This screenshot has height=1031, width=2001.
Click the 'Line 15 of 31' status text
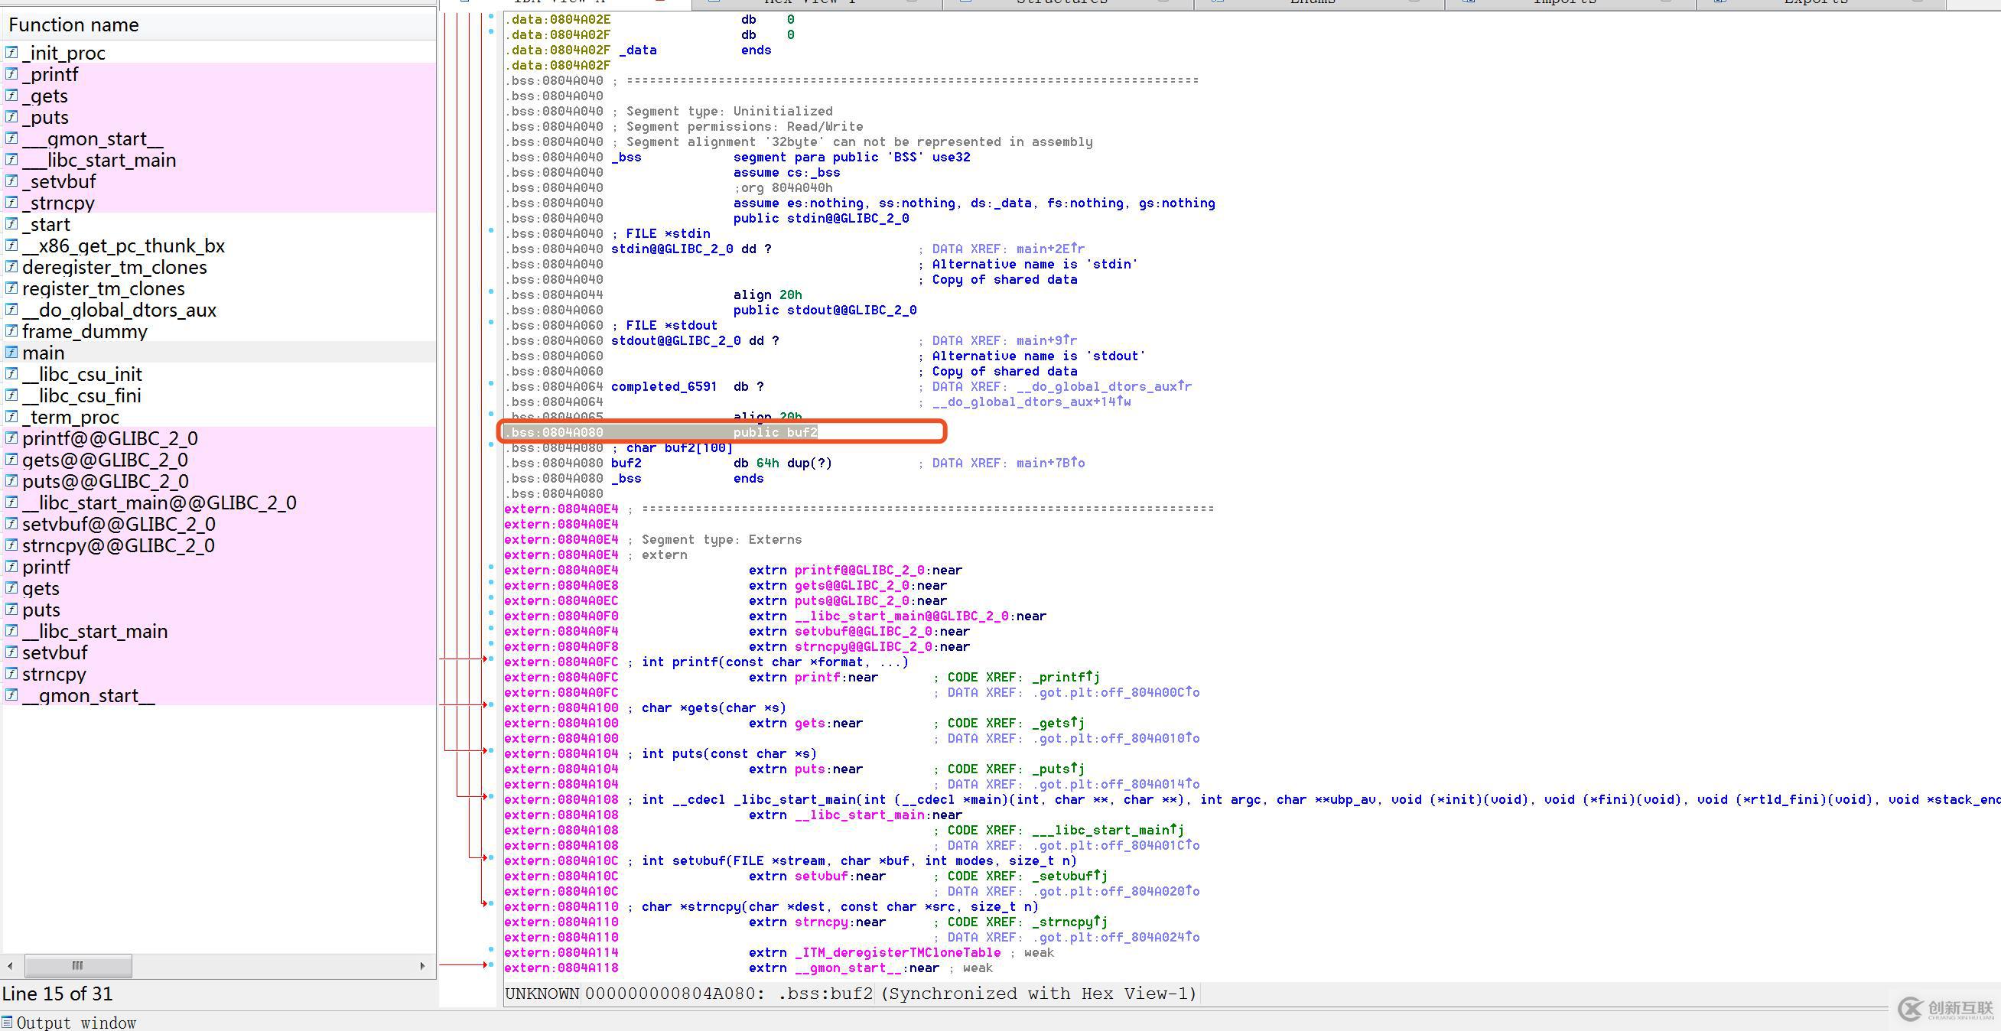coord(57,994)
